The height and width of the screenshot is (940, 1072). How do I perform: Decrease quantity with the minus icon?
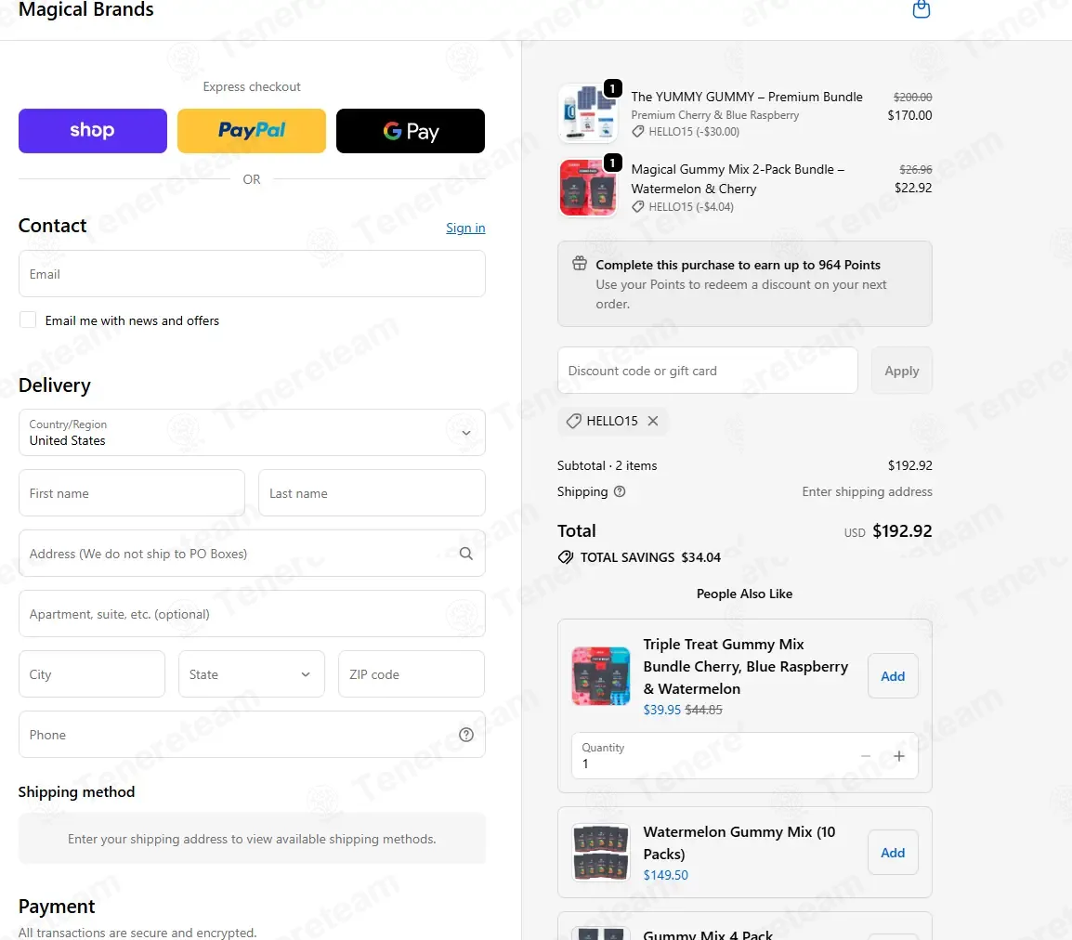pos(866,756)
